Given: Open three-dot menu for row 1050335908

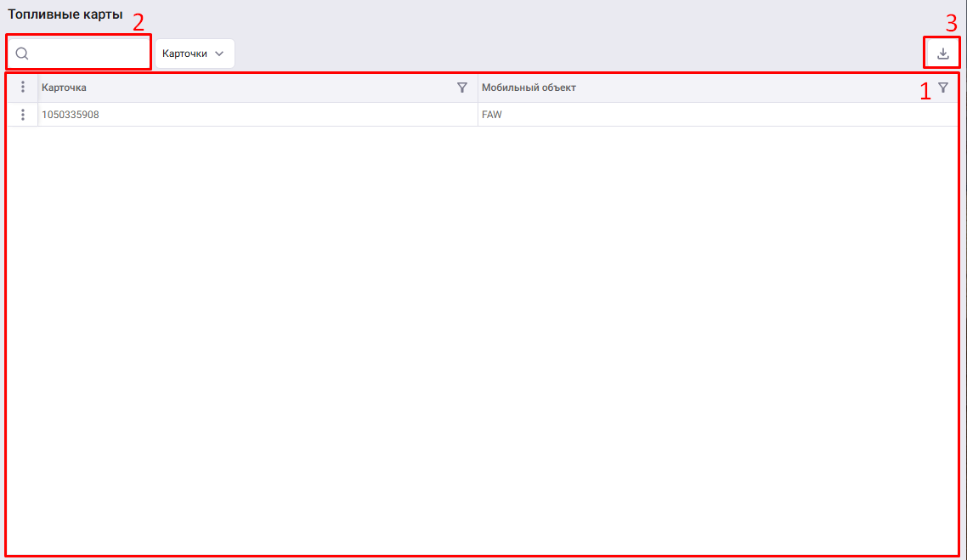Looking at the screenshot, I should point(23,115).
